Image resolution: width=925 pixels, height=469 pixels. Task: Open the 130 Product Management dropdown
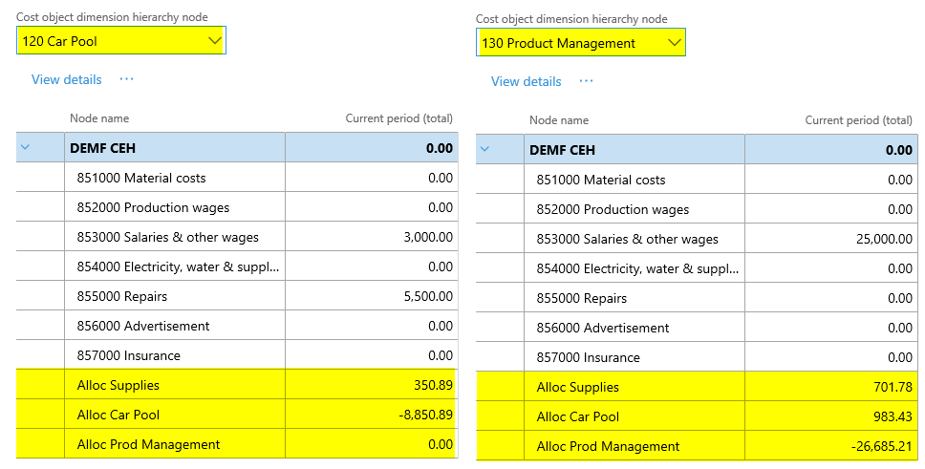[x=674, y=43]
